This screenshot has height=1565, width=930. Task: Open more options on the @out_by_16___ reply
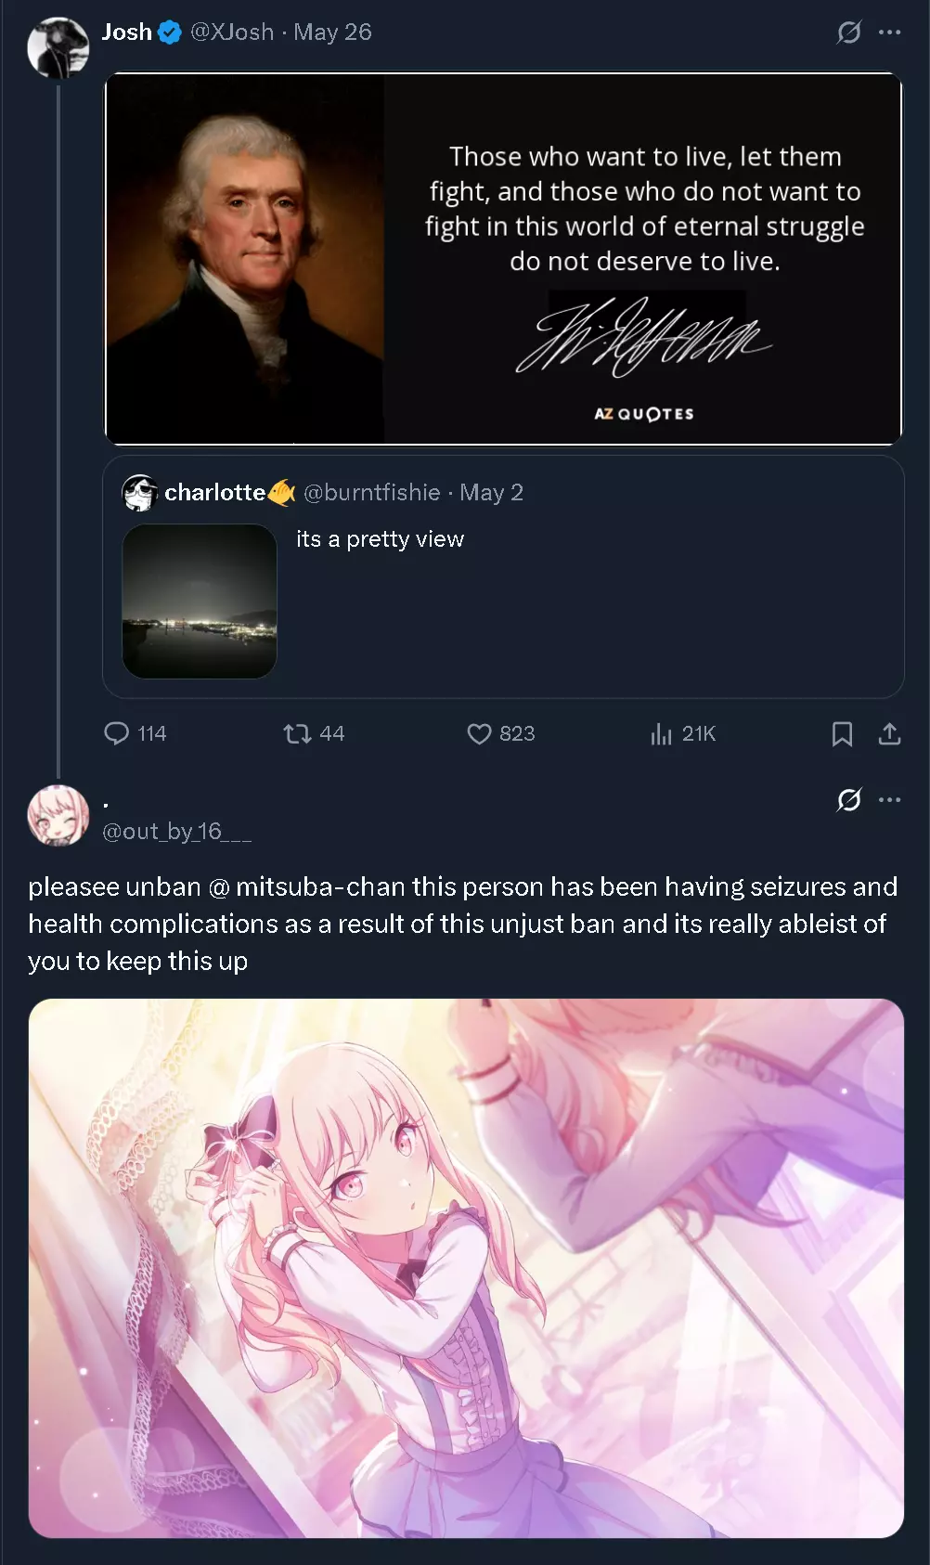pos(890,799)
